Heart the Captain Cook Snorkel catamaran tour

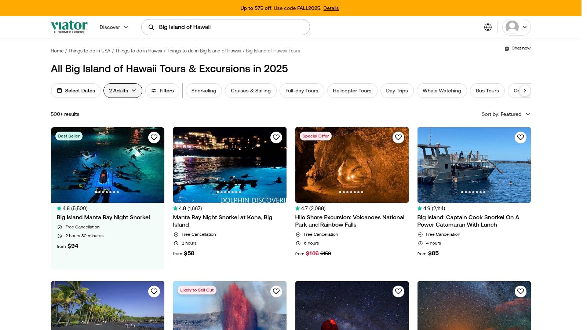point(520,137)
